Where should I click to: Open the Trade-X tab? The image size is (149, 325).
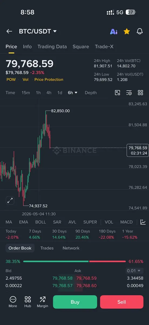[104, 47]
